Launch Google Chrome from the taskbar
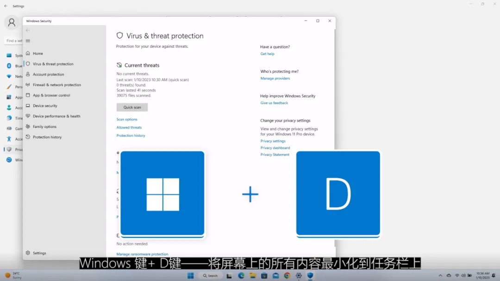 point(287,276)
